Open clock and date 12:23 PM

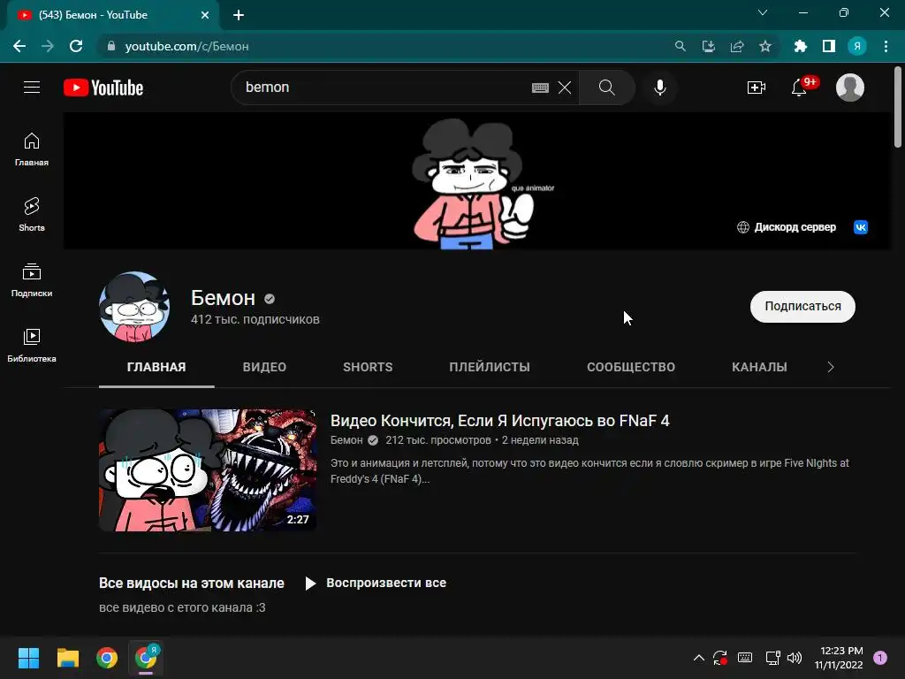839,658
